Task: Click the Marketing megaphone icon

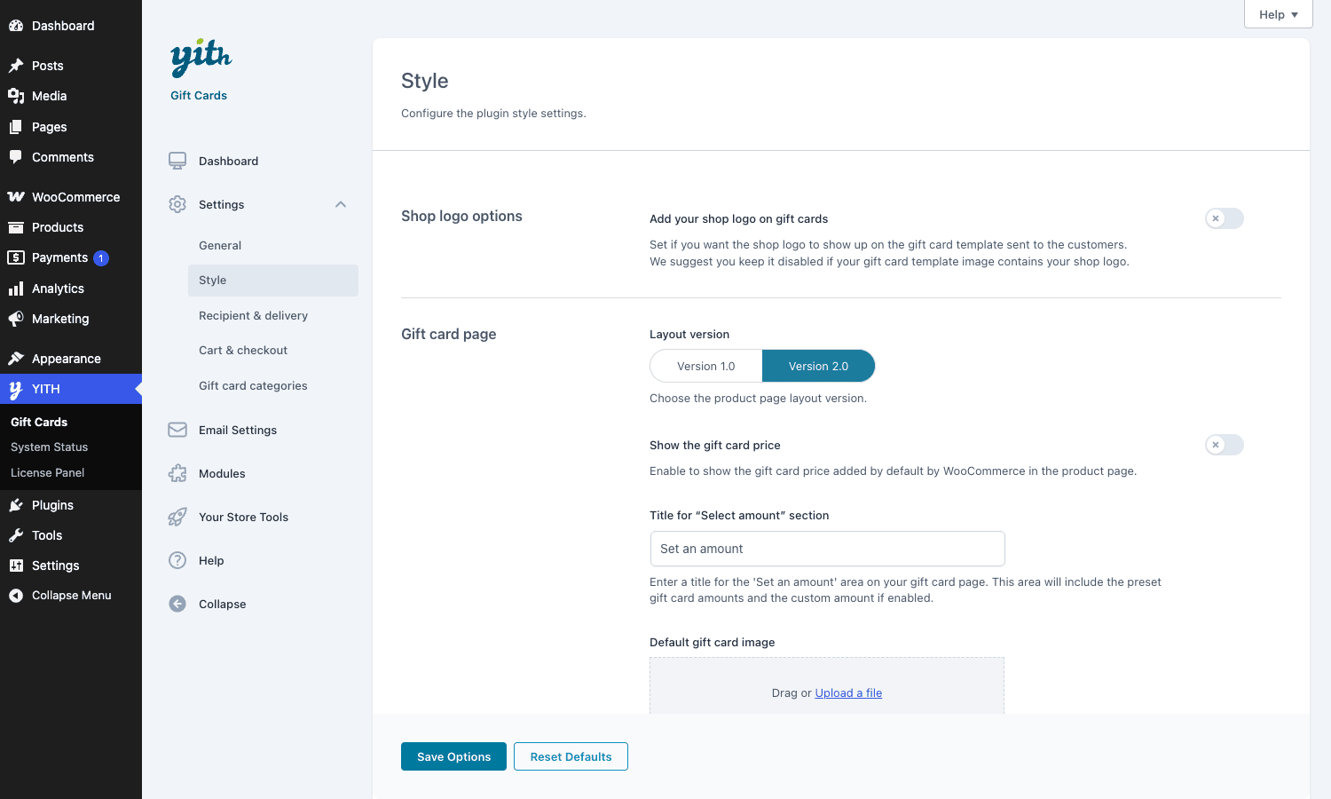Action: (x=16, y=319)
